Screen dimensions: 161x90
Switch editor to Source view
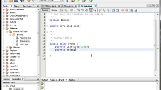[45, 10]
